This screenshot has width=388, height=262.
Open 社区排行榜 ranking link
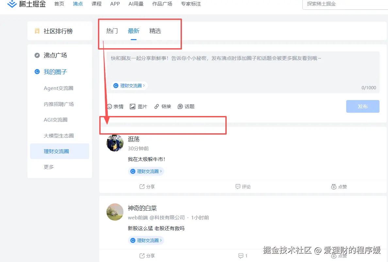tap(58, 31)
